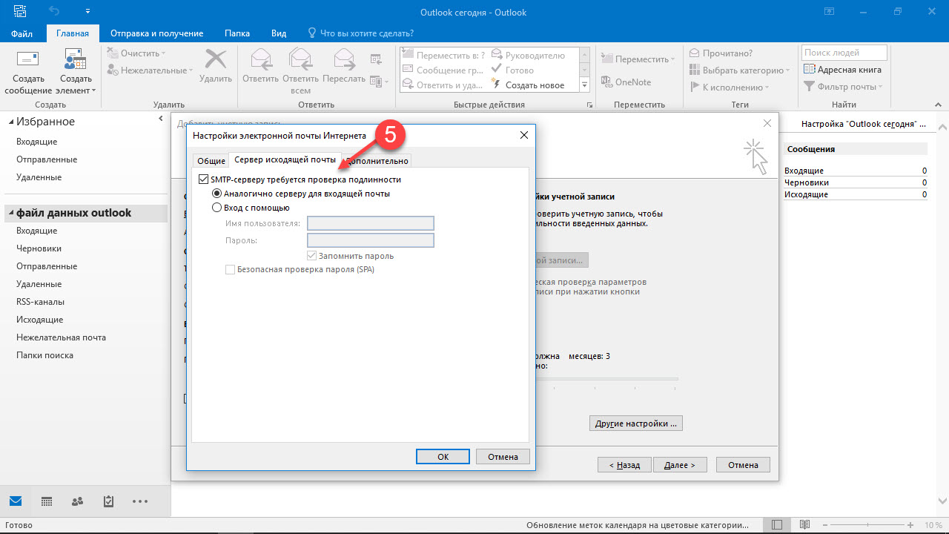Toggle the Remember password checkbox

click(312, 256)
